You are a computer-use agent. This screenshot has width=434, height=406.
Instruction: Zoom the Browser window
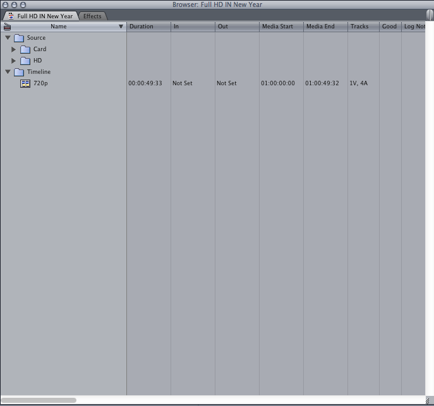[x=23, y=4]
